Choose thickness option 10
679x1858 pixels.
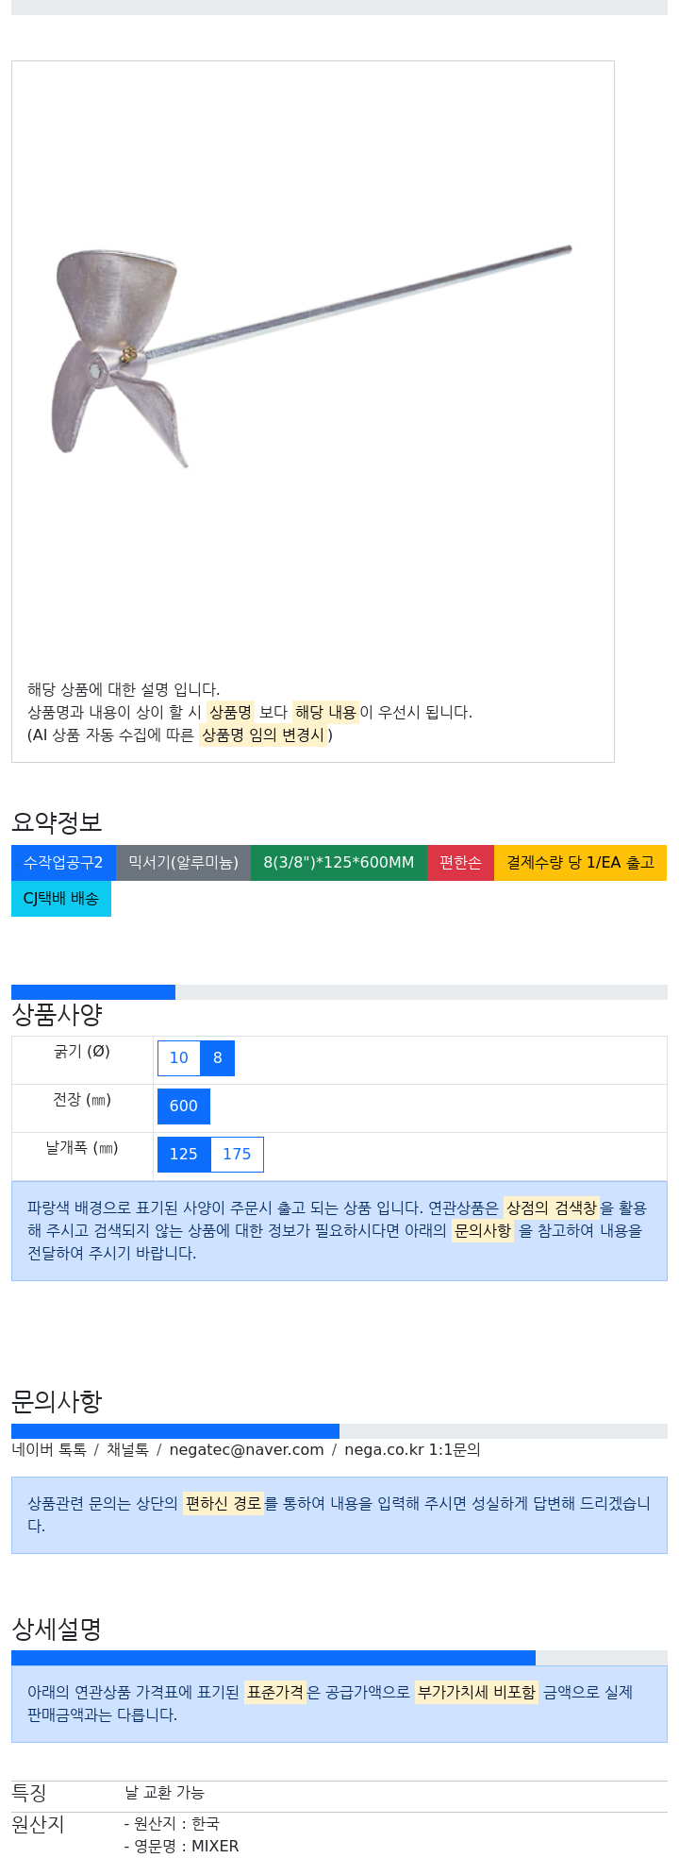point(179,1058)
